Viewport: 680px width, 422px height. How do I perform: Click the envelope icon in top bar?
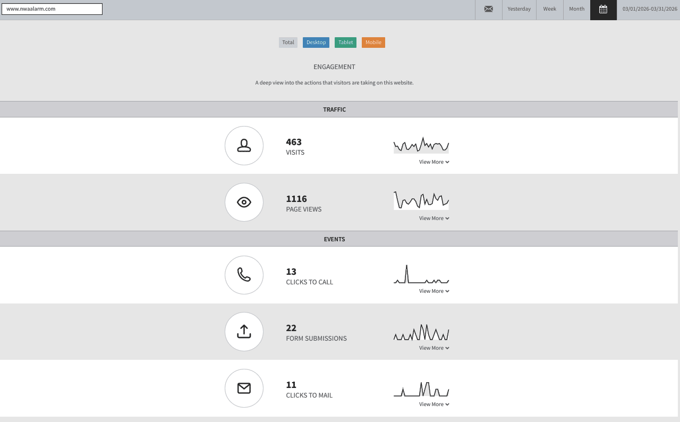coord(489,9)
